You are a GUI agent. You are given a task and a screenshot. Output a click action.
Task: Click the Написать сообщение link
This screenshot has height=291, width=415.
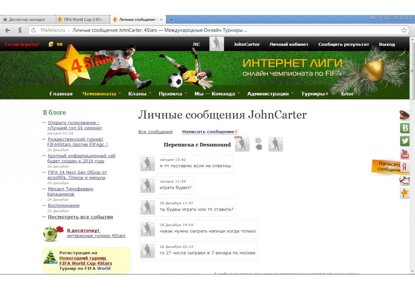coord(208,132)
